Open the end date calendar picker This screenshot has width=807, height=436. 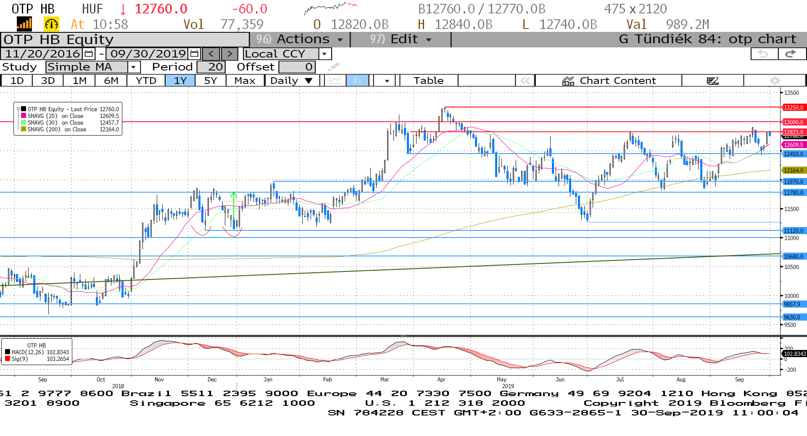194,54
